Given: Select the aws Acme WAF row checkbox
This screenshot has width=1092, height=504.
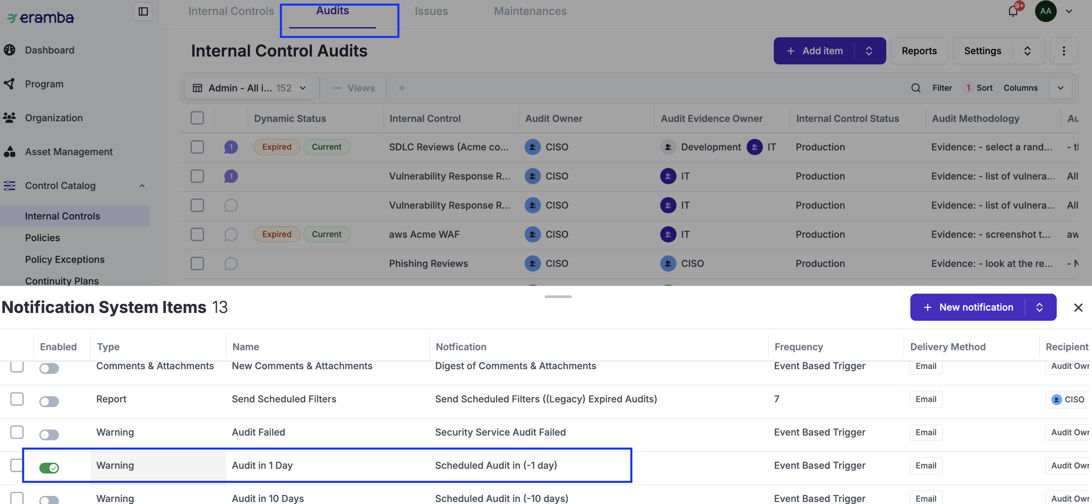Looking at the screenshot, I should (x=197, y=234).
